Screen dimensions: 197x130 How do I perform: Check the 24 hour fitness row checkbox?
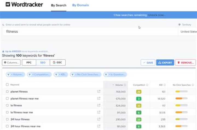click(x=7, y=119)
